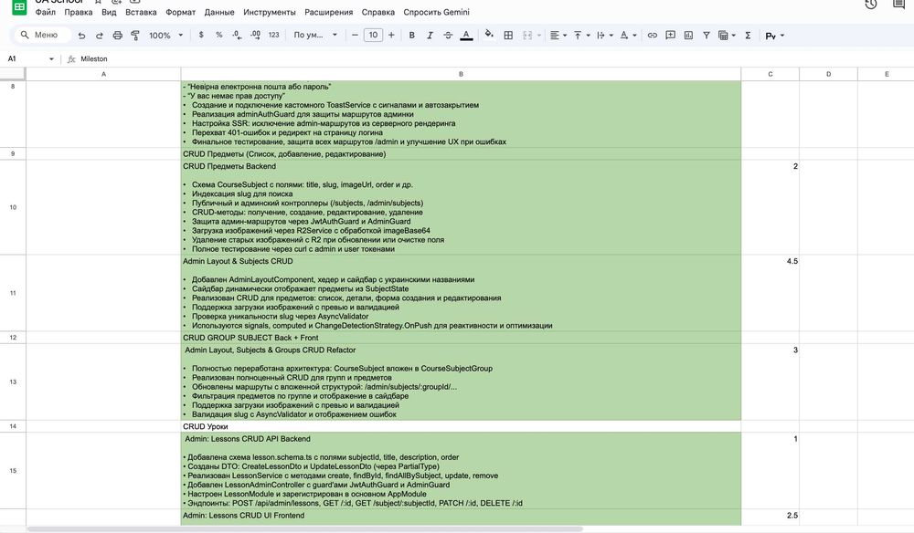The width and height of the screenshot is (914, 533).
Task: Open the fill color bucket
Action: pos(489,35)
